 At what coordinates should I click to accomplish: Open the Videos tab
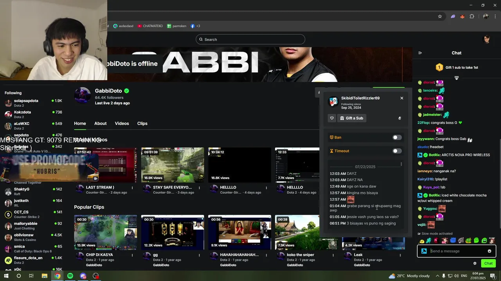(122, 123)
